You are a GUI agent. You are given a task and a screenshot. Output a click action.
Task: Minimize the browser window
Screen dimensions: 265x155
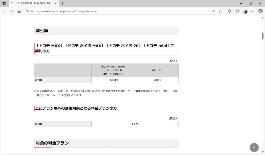coord(241,3)
